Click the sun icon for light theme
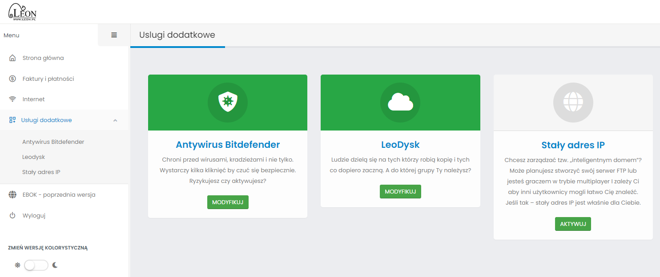This screenshot has width=660, height=277. click(x=17, y=265)
